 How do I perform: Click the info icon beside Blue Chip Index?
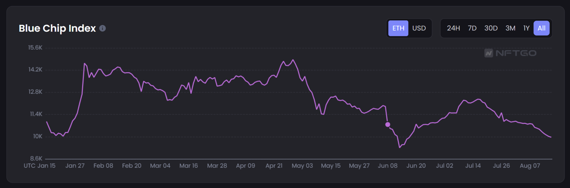coord(102,28)
